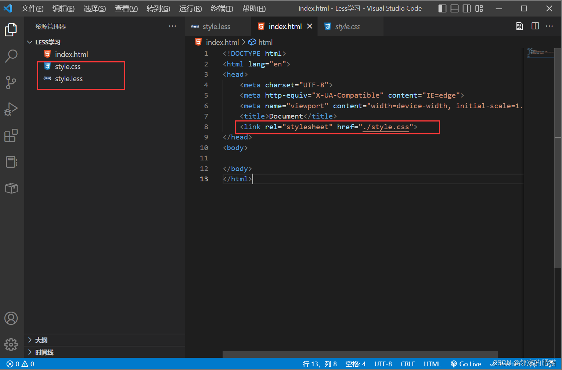Switch to the style.less tab
This screenshot has height=370, width=562.
pos(219,26)
